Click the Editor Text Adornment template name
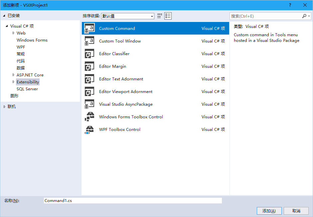This screenshot has height=217, width=313. (x=121, y=79)
